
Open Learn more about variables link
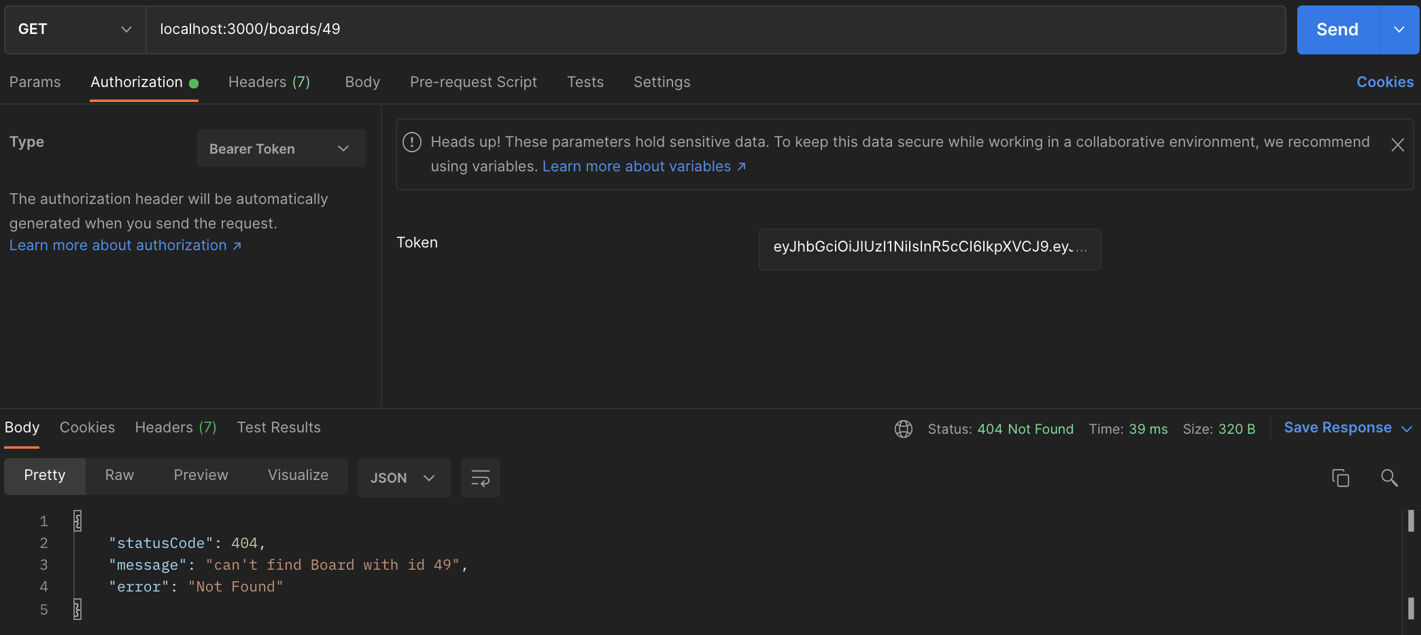coord(644,167)
